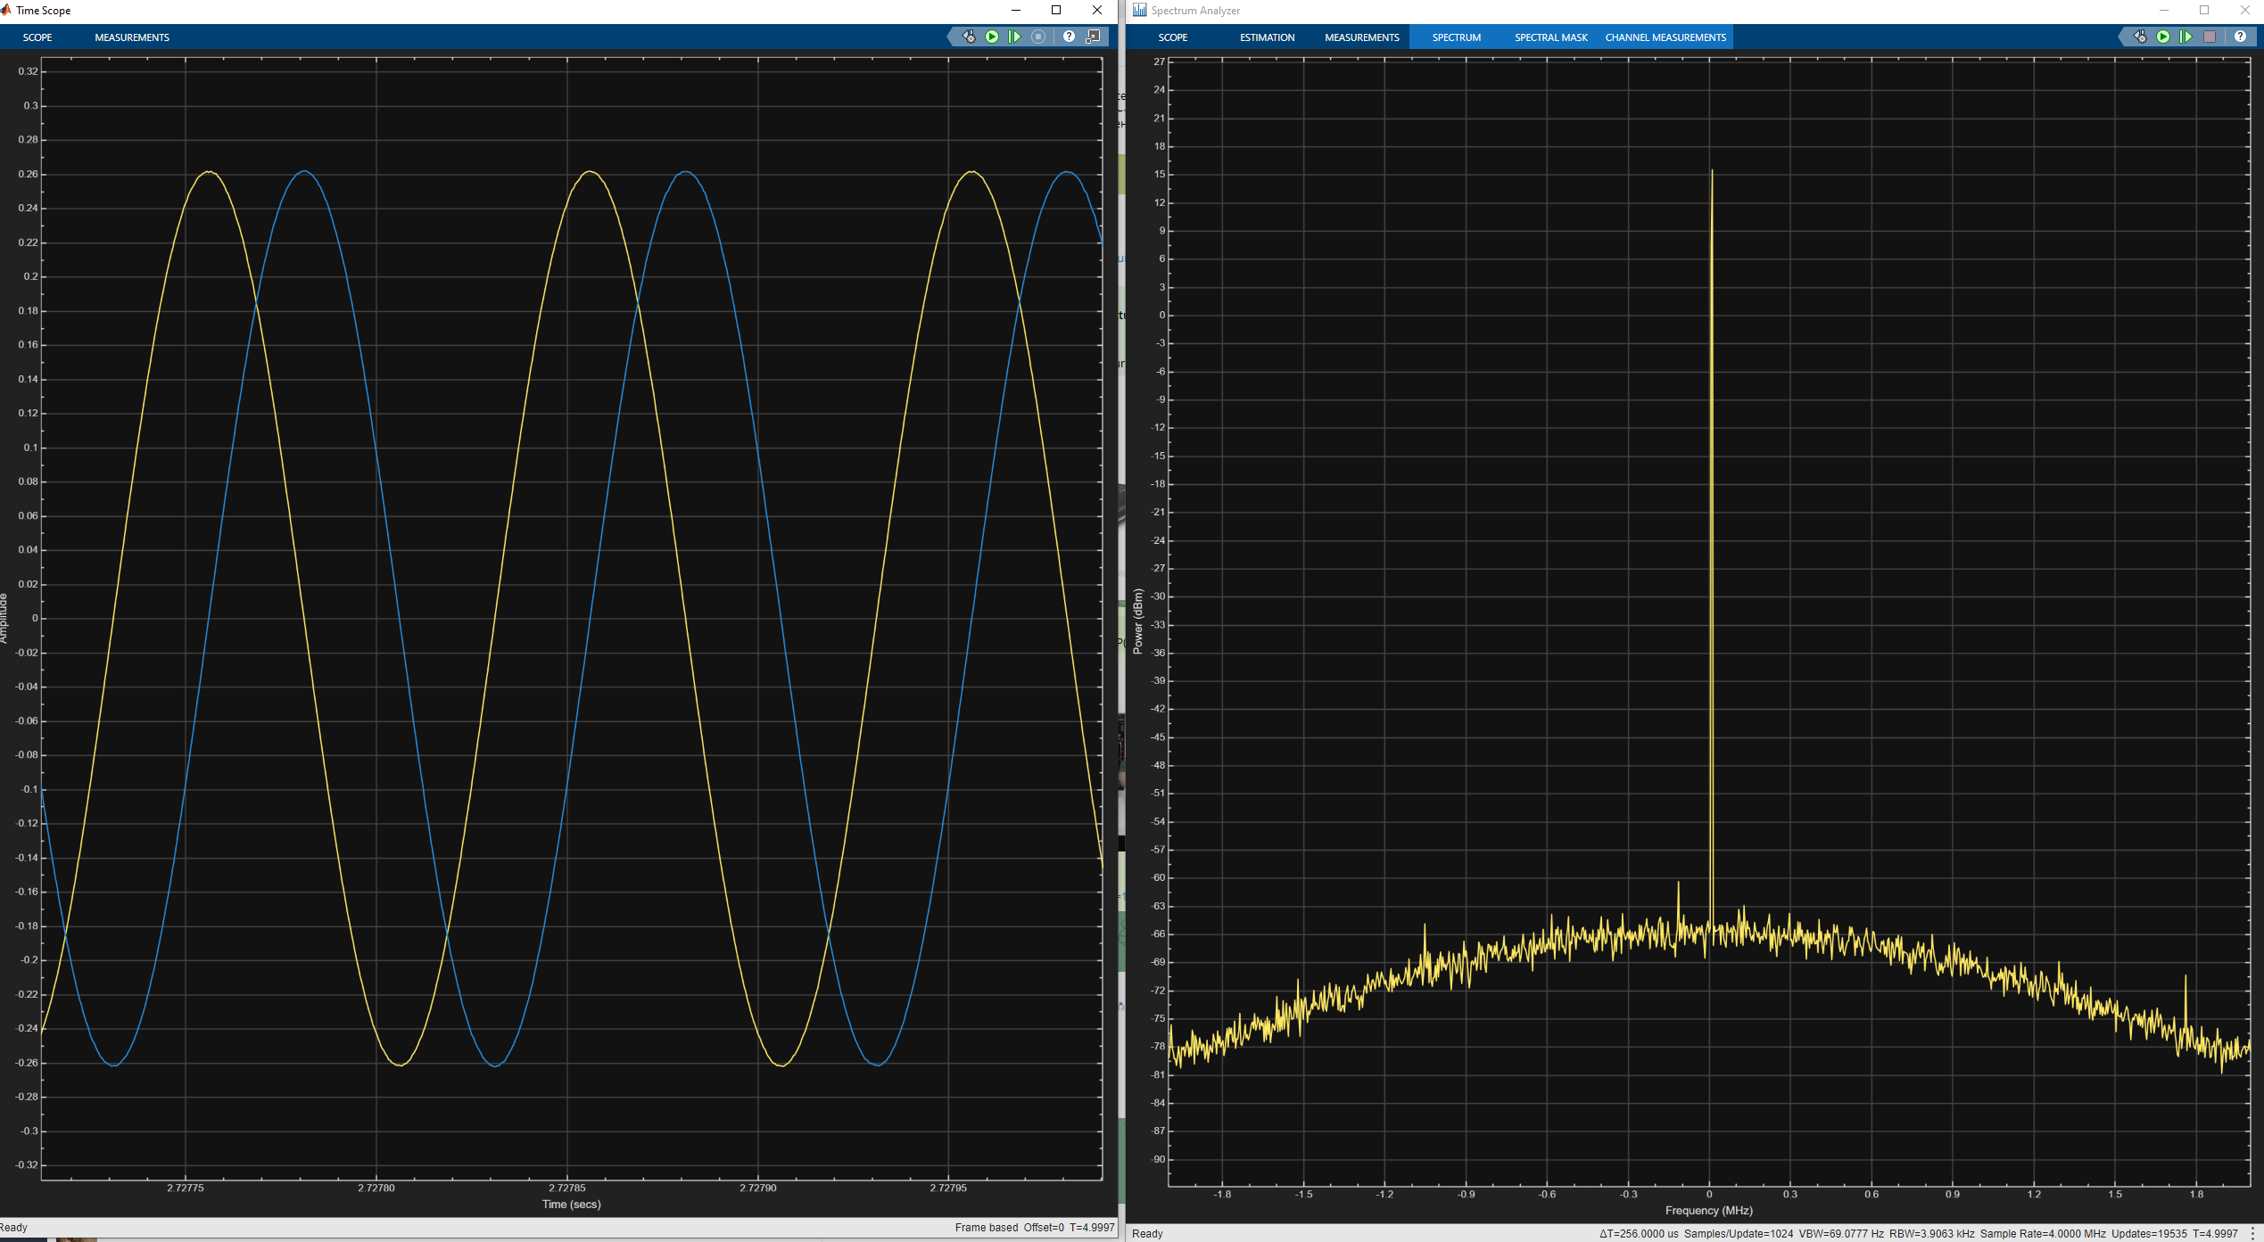2264x1242 pixels.
Task: Click 'Ready' in Time Scope status bar
Action: point(13,1228)
